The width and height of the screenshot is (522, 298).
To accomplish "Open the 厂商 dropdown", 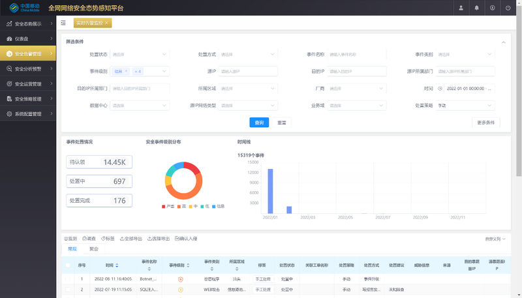I will click(356, 89).
